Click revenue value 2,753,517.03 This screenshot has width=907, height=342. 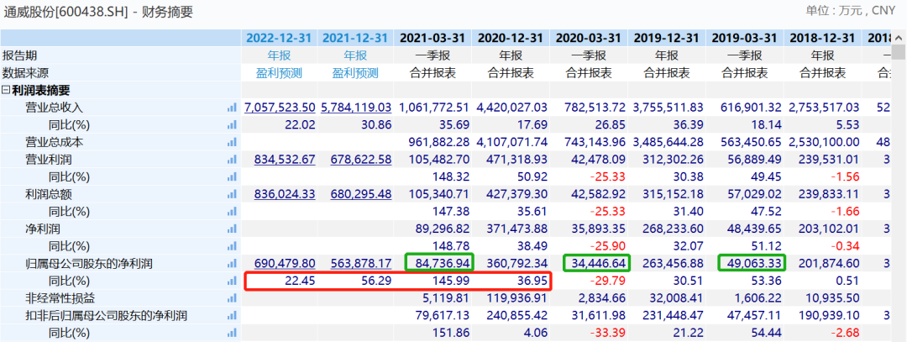click(823, 108)
